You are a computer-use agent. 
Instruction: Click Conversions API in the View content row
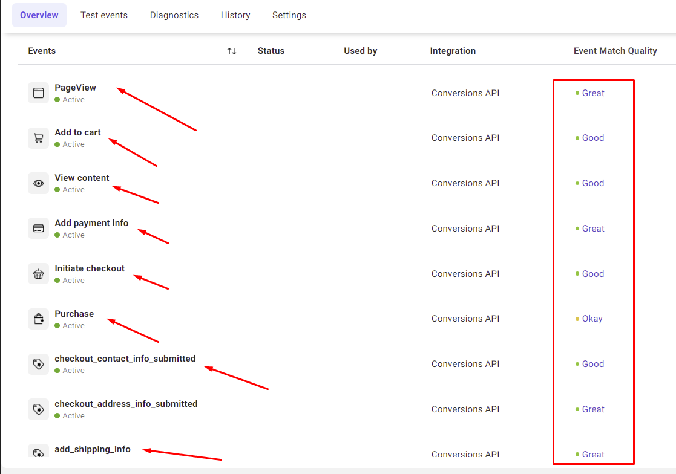pyautogui.click(x=465, y=183)
